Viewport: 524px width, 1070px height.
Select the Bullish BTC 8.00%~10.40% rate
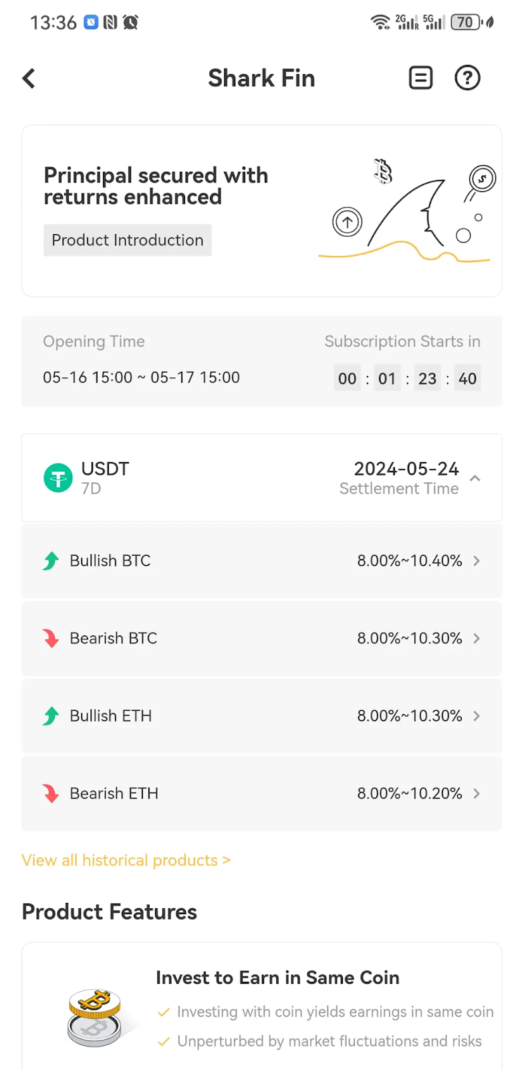(x=409, y=561)
